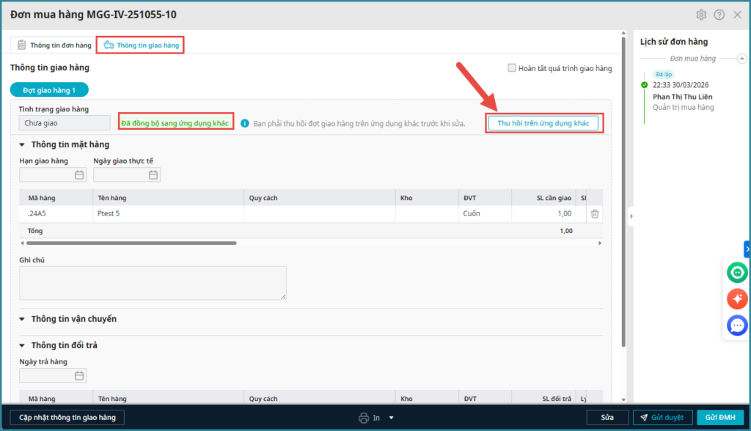Collapse Thông tin đổi trả section

(22, 345)
